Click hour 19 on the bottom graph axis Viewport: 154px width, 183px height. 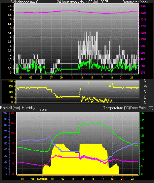(x=112, y=179)
